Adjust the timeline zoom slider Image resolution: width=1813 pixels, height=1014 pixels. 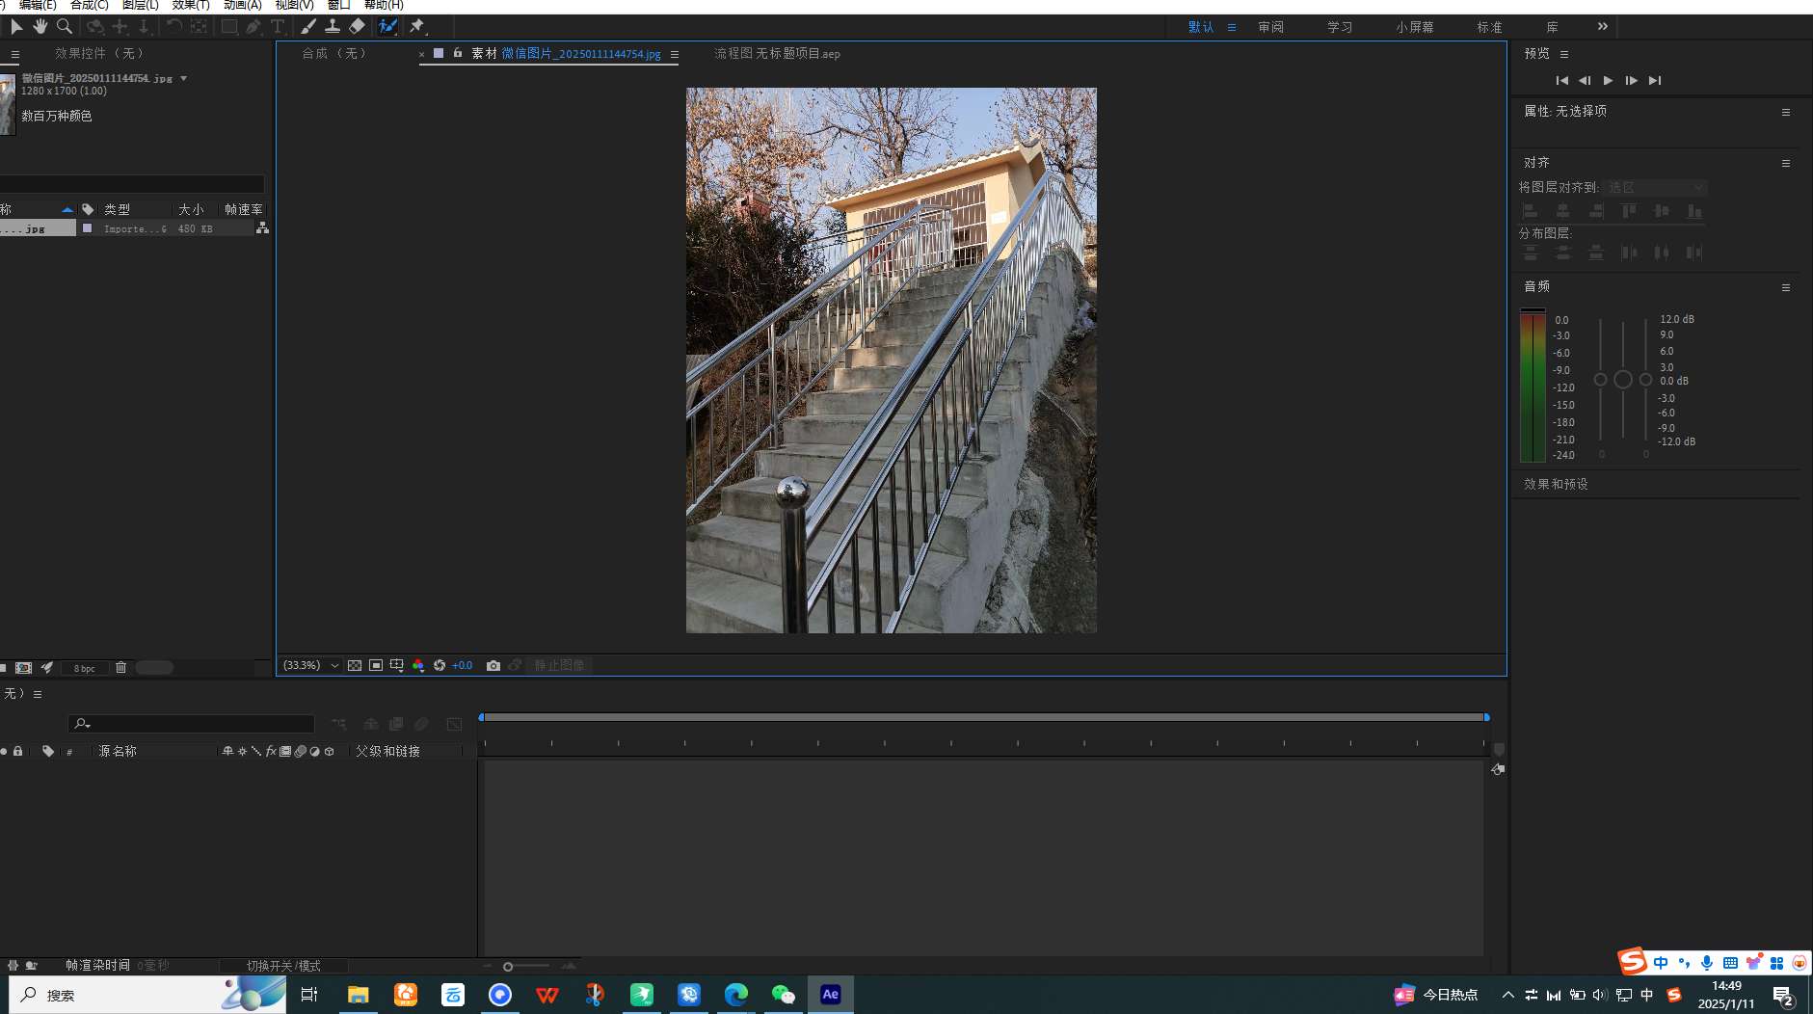(508, 966)
